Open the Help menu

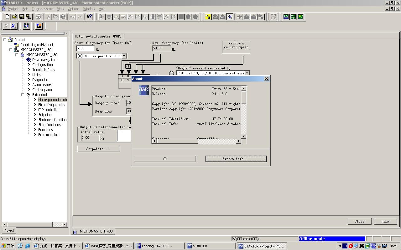[x=102, y=9]
